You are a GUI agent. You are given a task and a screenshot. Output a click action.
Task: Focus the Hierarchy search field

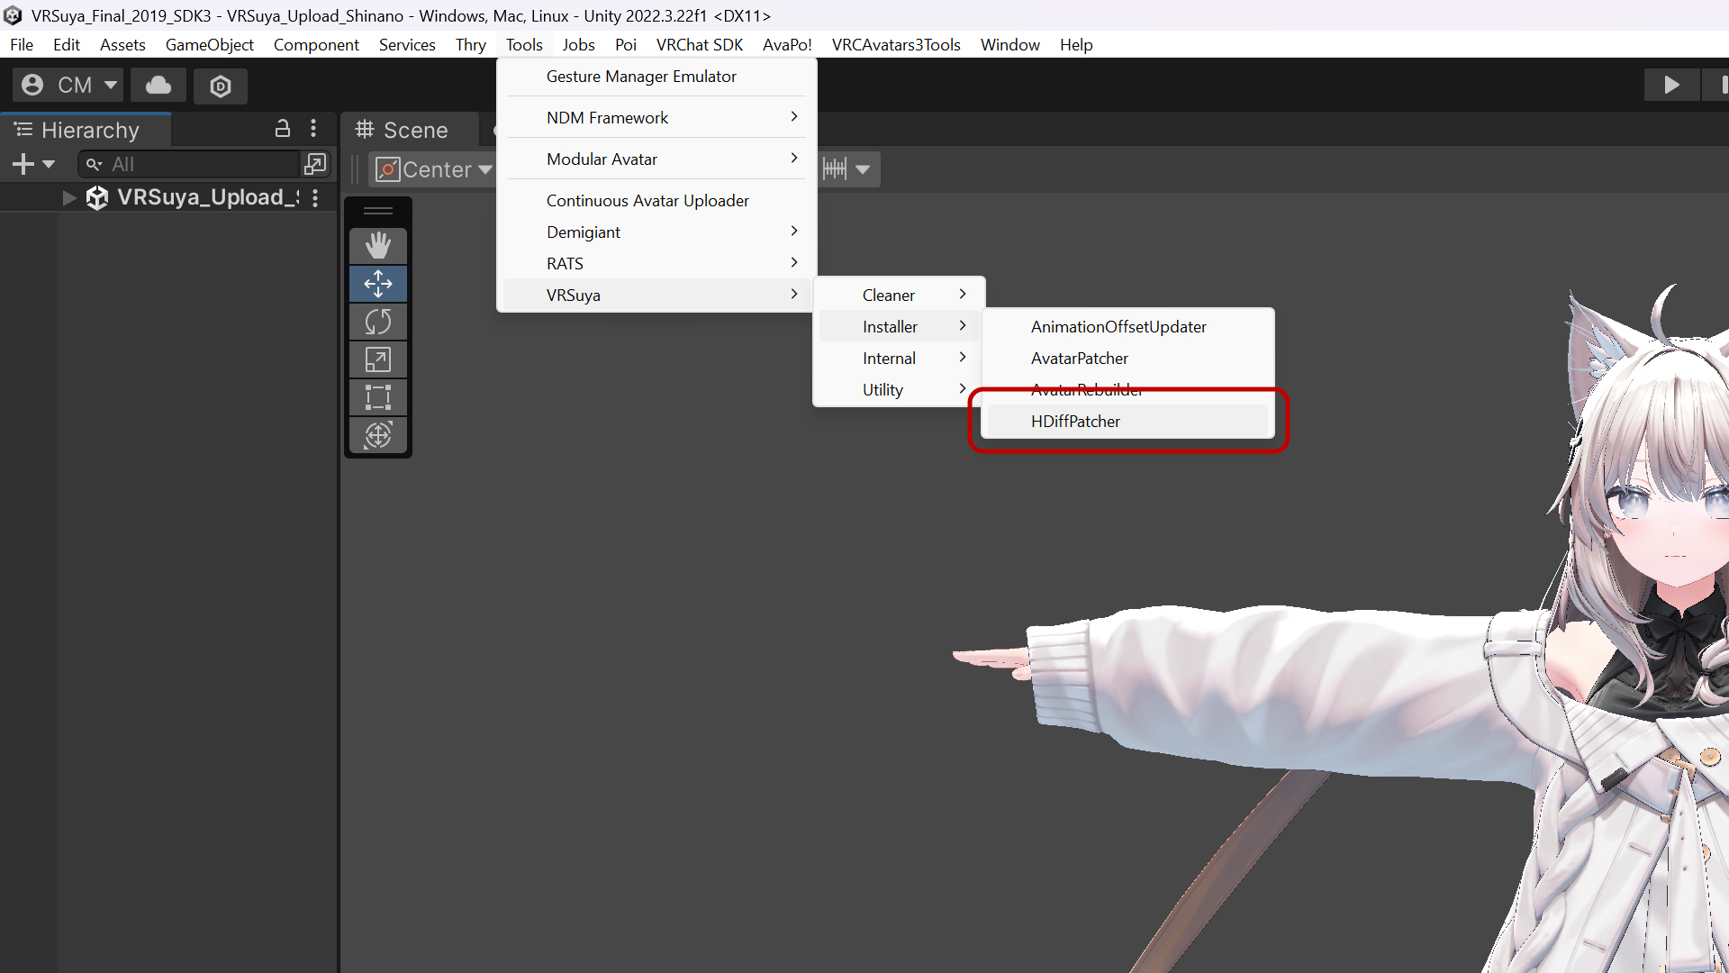(x=190, y=164)
